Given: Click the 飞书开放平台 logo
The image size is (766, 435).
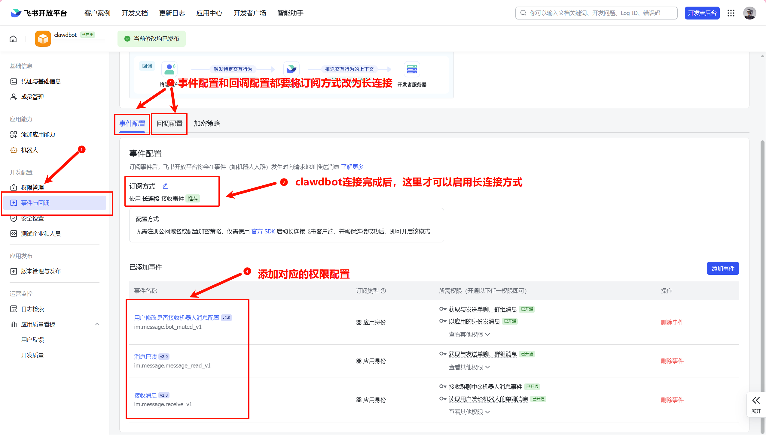Looking at the screenshot, I should click(38, 13).
